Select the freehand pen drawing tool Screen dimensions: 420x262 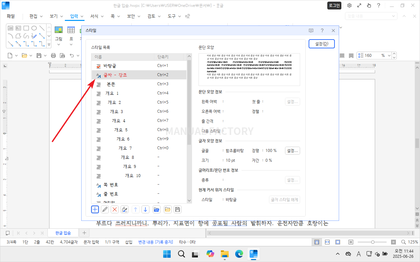(x=34, y=36)
